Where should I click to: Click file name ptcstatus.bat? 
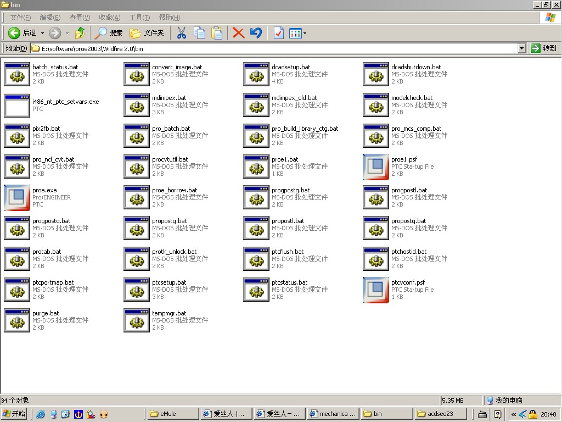point(290,282)
